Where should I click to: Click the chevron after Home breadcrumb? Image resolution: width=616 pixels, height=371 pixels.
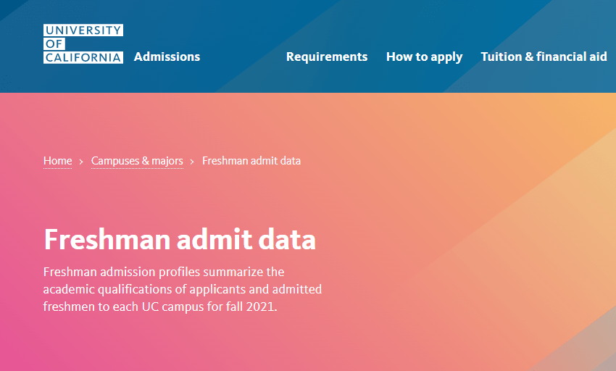(x=81, y=162)
